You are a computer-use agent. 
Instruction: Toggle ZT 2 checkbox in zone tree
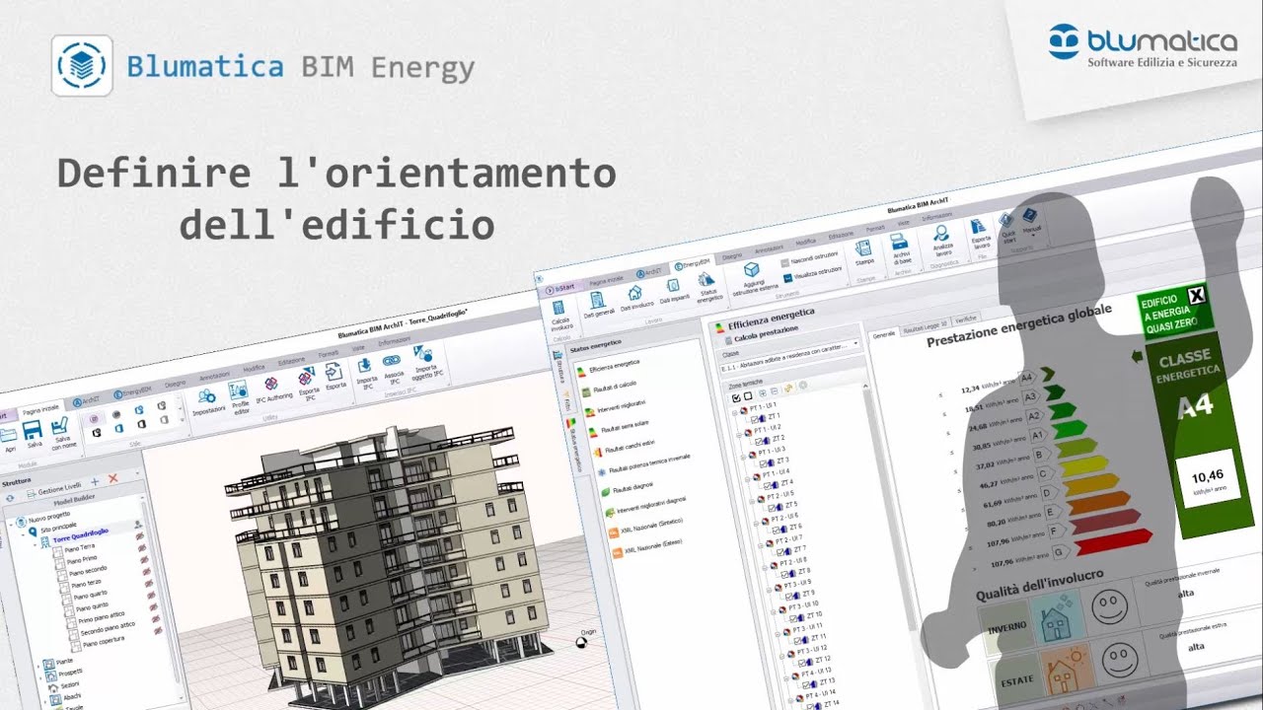coord(761,441)
